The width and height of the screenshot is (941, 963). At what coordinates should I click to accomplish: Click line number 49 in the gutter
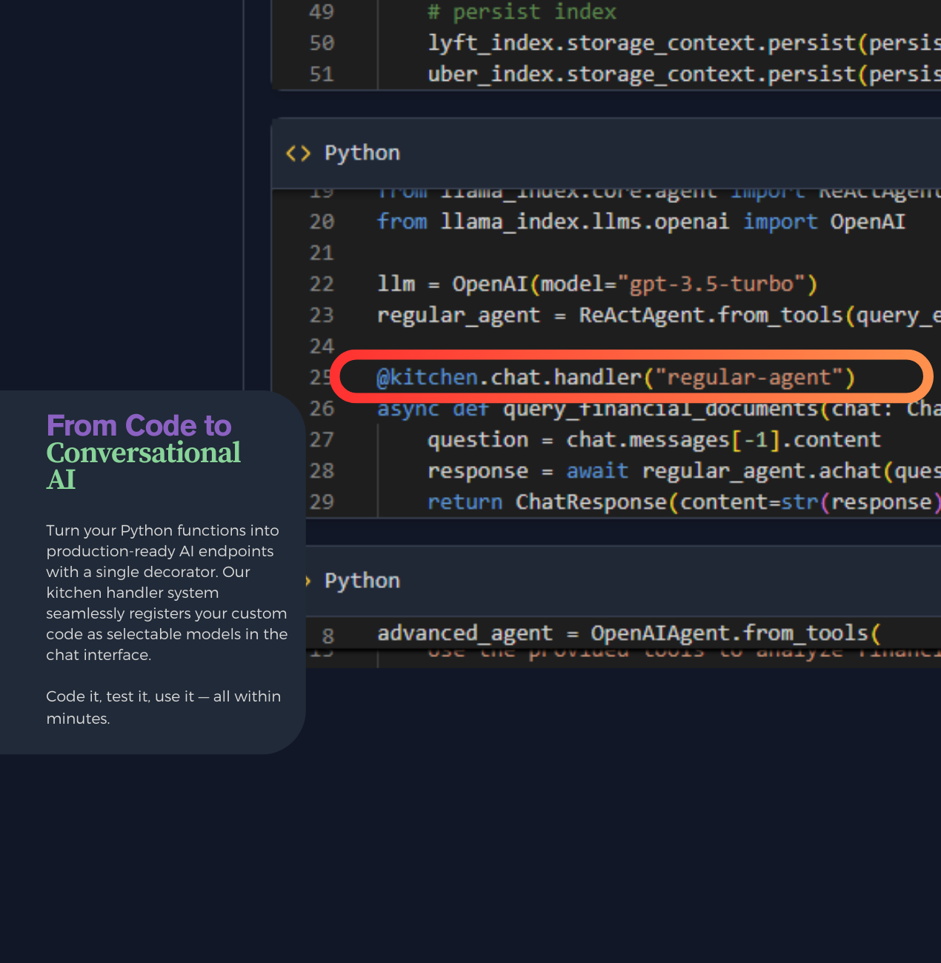322,12
